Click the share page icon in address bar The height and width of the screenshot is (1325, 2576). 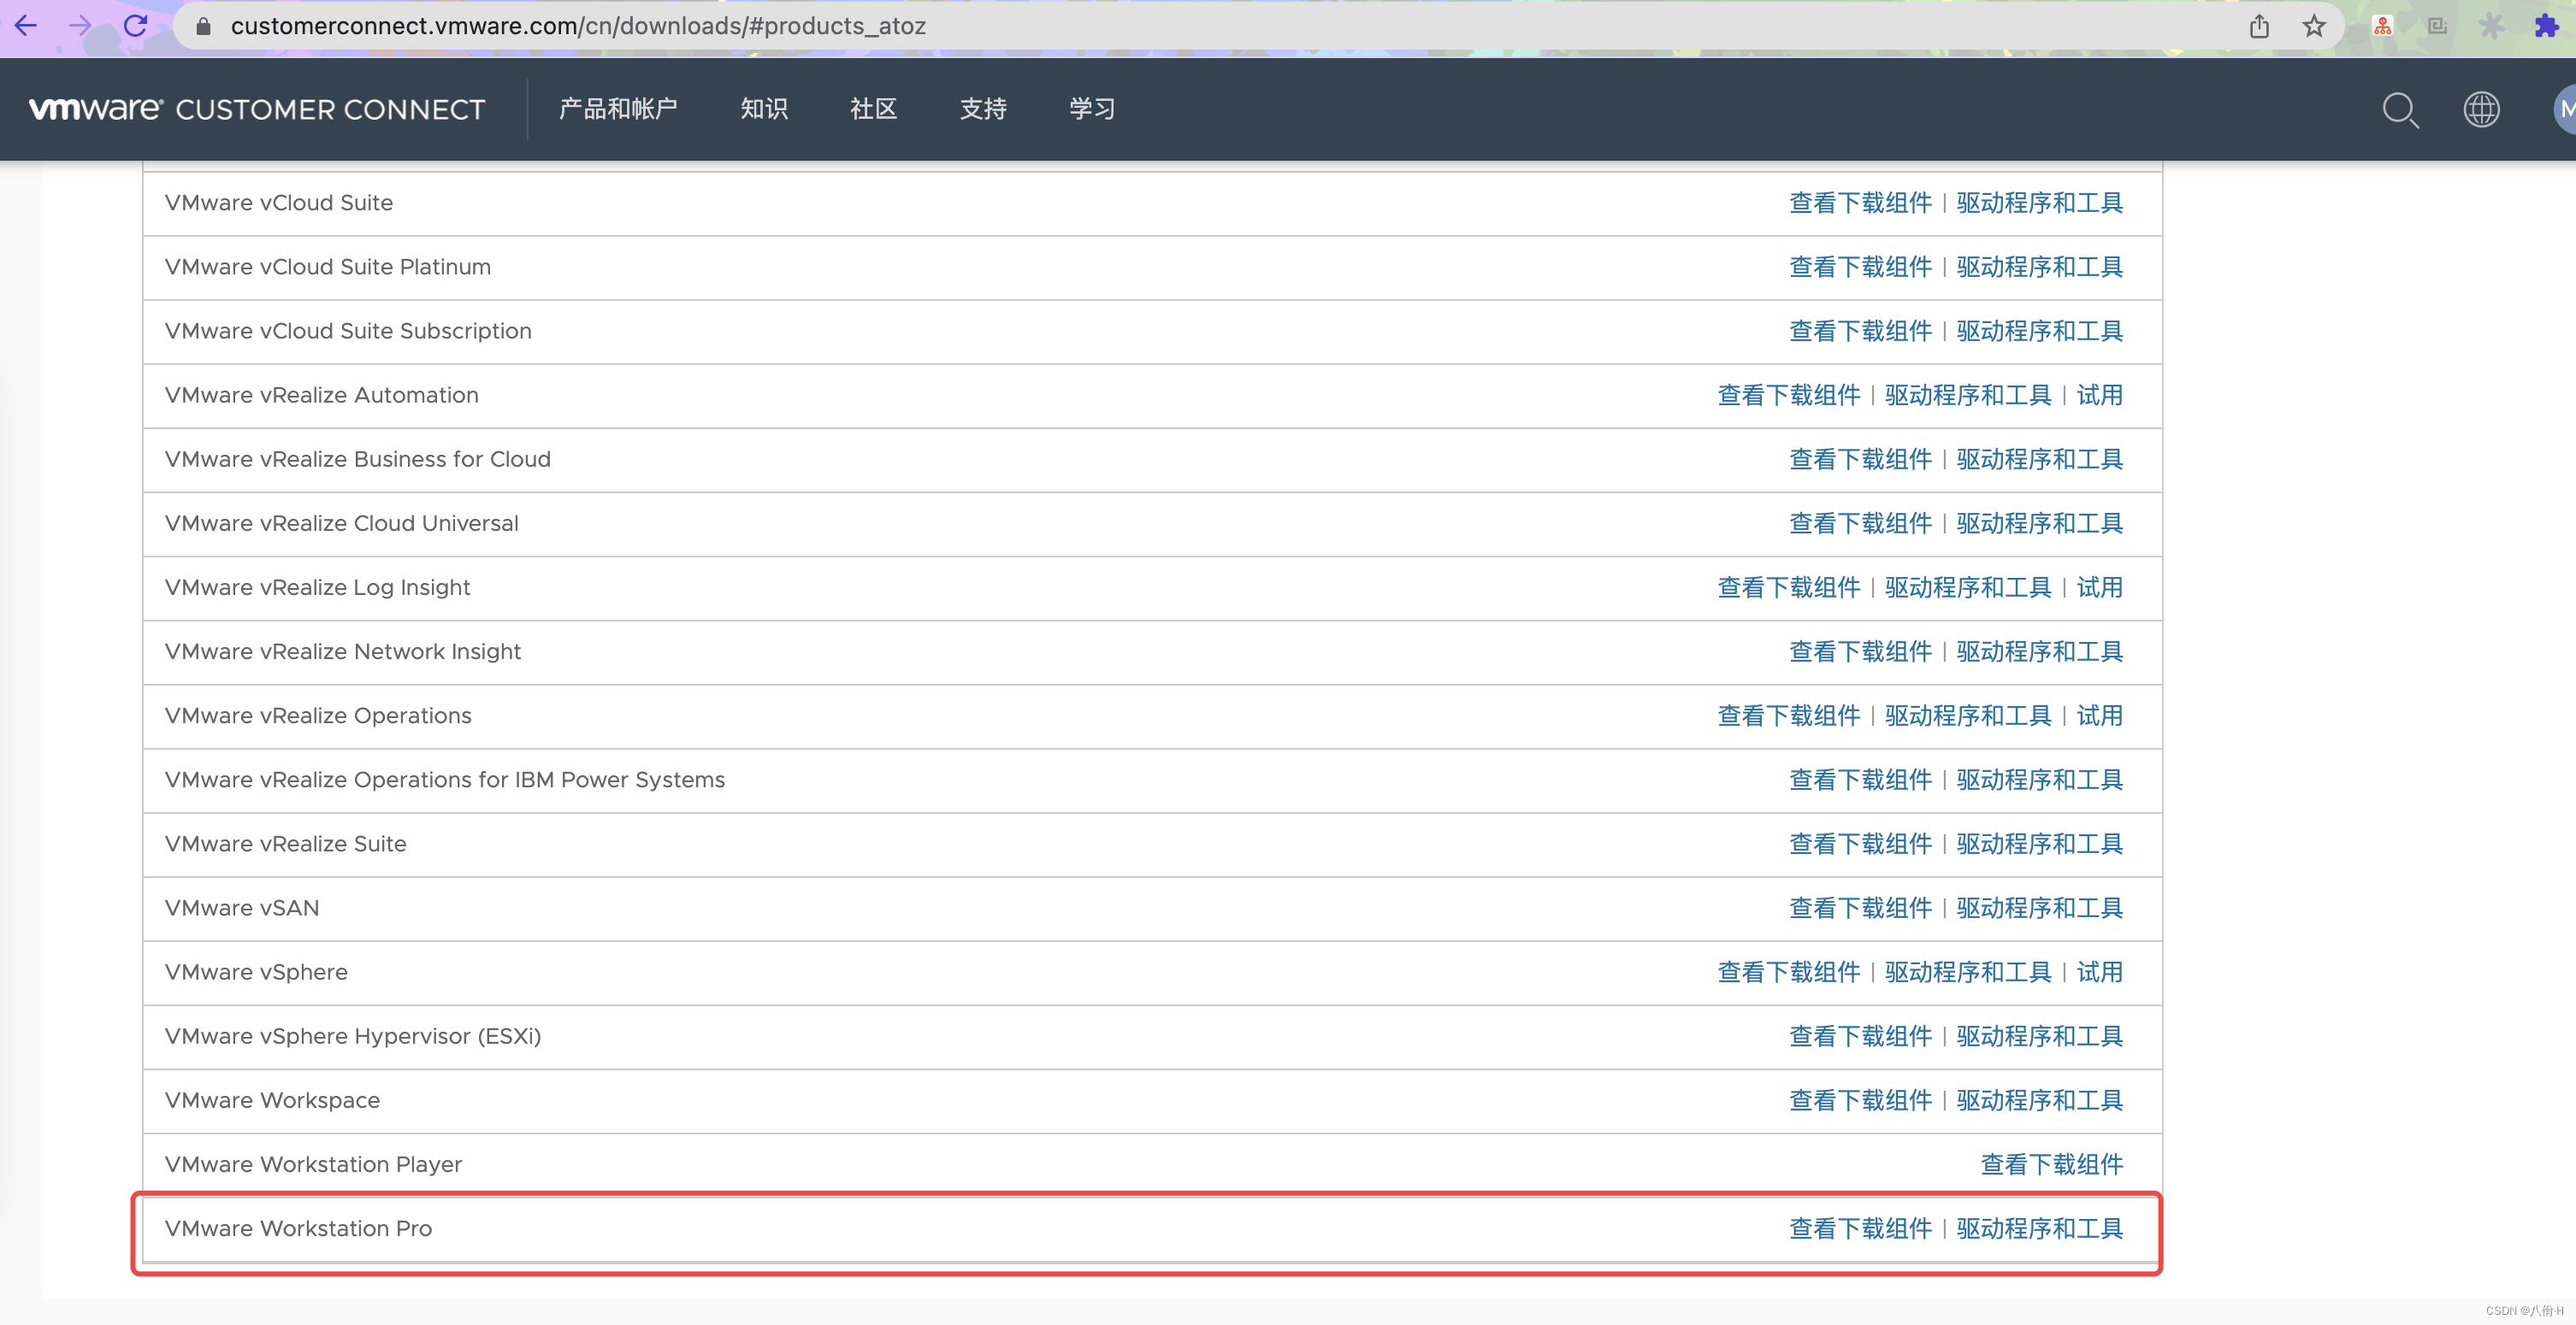click(2259, 26)
